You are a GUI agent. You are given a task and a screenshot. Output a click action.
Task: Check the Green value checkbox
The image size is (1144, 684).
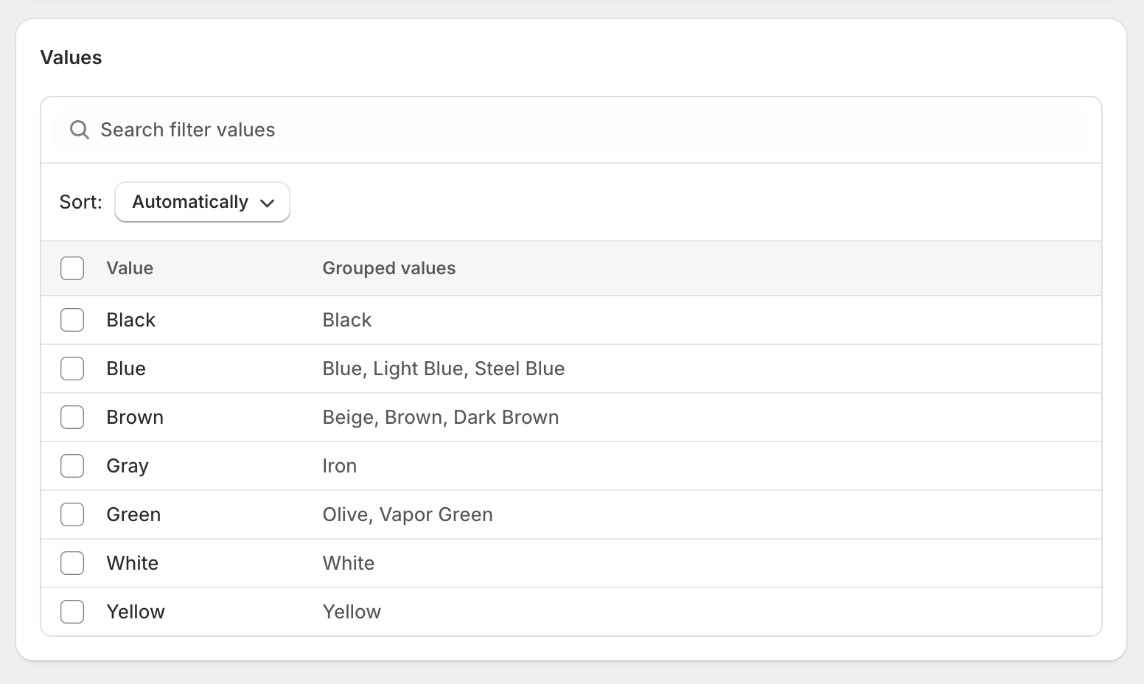click(72, 514)
